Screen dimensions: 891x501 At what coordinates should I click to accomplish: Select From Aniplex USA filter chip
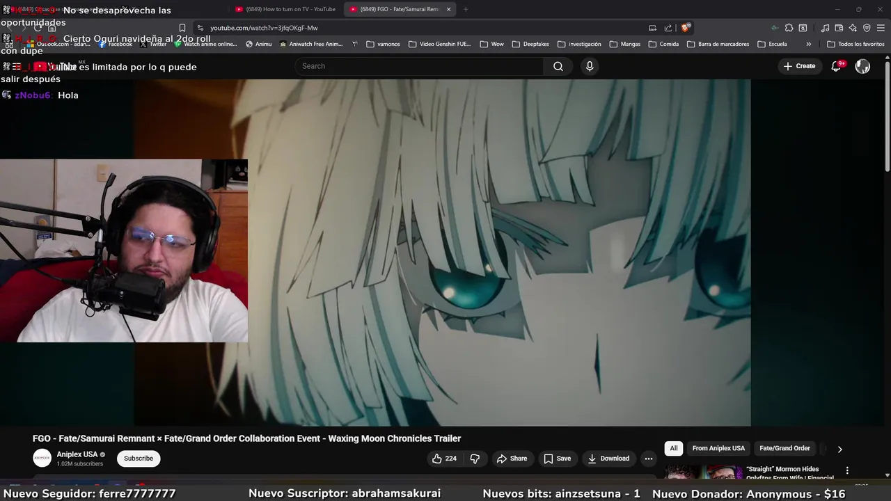point(718,448)
